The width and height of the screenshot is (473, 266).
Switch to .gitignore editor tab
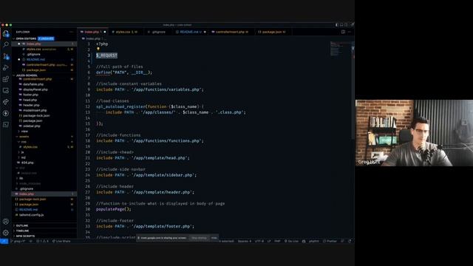tap(158, 32)
